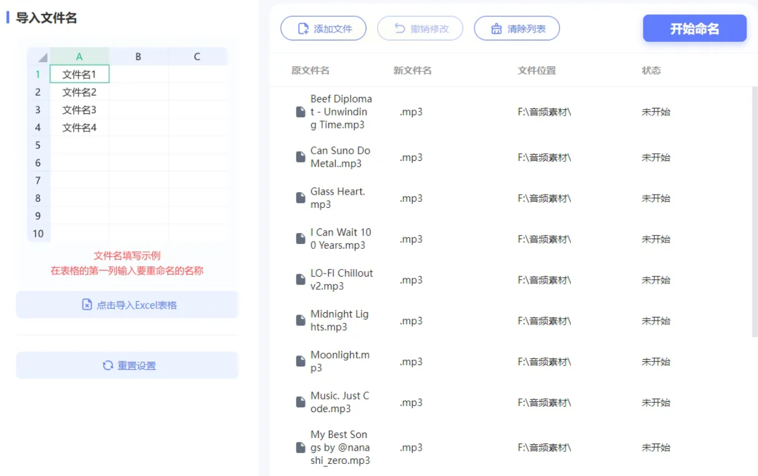The image size is (758, 476).
Task: Click the file list vertical scrollbar
Action: pyautogui.click(x=754, y=212)
